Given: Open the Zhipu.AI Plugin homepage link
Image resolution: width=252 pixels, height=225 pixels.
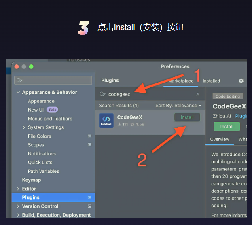Looking at the screenshot, I should tap(241, 116).
